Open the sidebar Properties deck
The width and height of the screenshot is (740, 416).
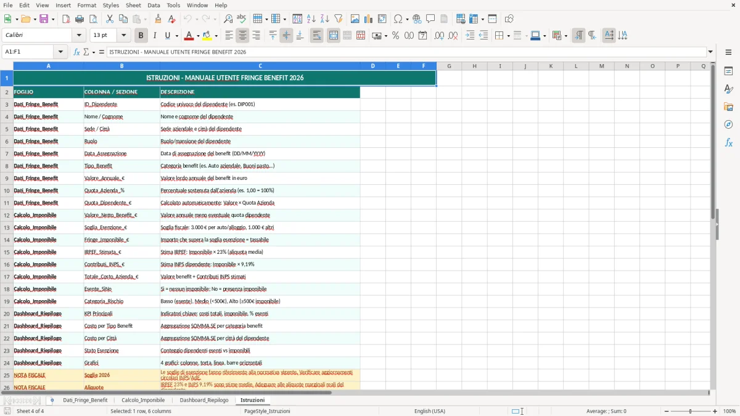(x=728, y=71)
